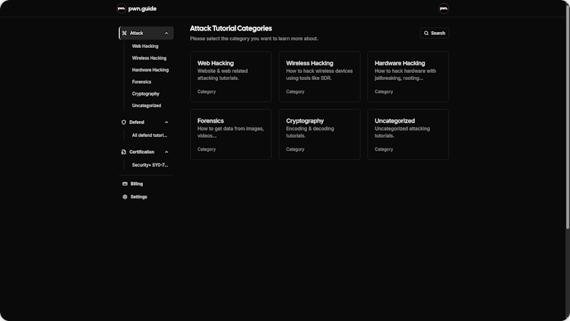Click the Defend shield icon

(124, 122)
